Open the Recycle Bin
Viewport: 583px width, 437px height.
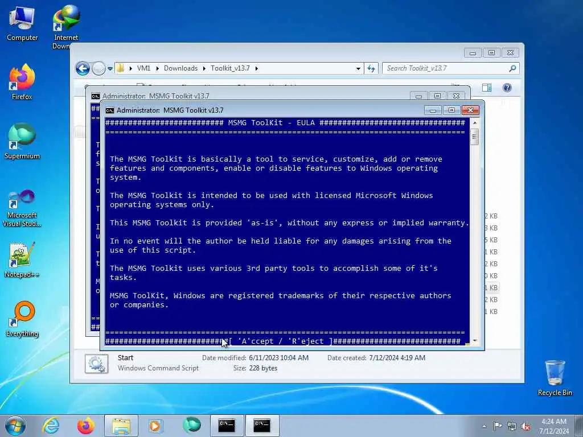[555, 378]
